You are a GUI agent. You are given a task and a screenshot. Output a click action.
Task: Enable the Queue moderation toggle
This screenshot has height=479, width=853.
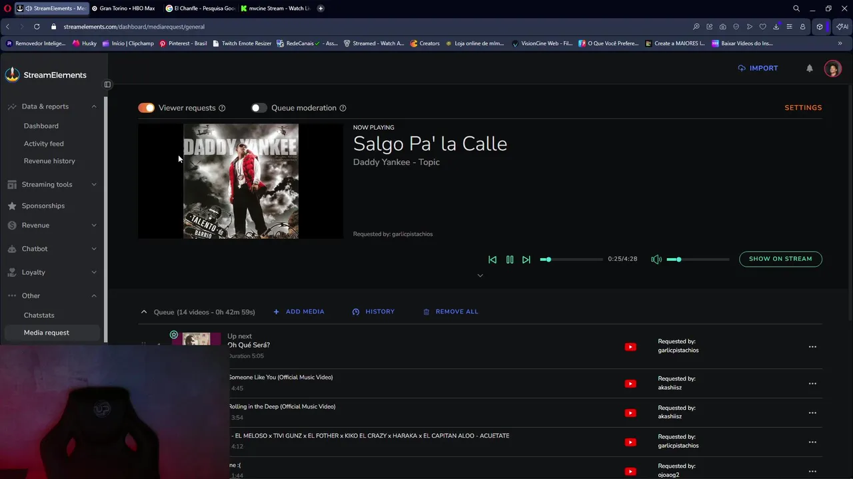pyautogui.click(x=259, y=108)
